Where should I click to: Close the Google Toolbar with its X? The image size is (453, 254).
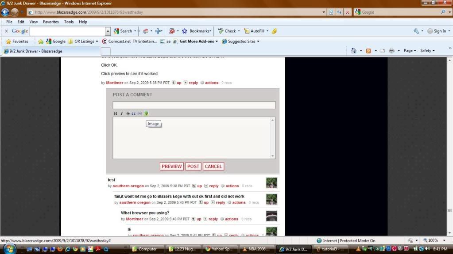tap(6, 31)
